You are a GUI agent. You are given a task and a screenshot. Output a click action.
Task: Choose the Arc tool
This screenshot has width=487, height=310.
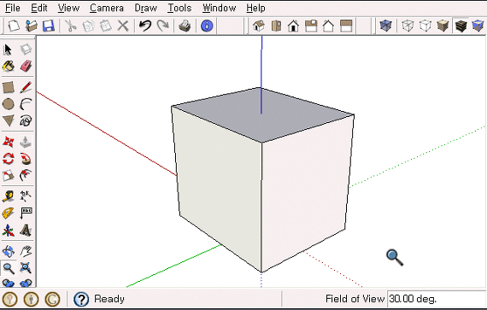tap(26, 104)
